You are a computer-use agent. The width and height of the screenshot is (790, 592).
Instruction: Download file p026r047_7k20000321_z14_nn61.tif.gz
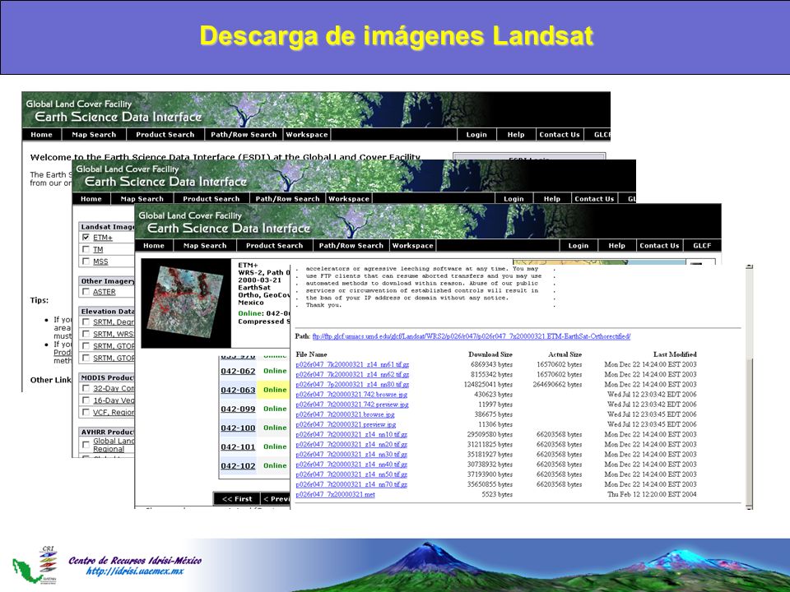(x=352, y=364)
